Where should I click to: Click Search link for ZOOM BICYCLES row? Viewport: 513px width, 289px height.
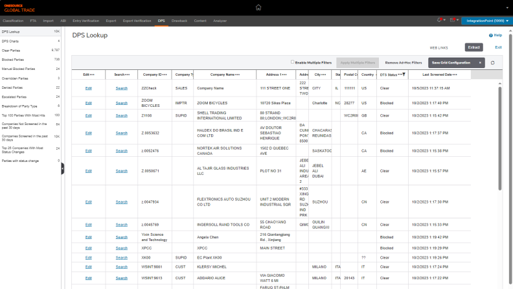(x=122, y=102)
